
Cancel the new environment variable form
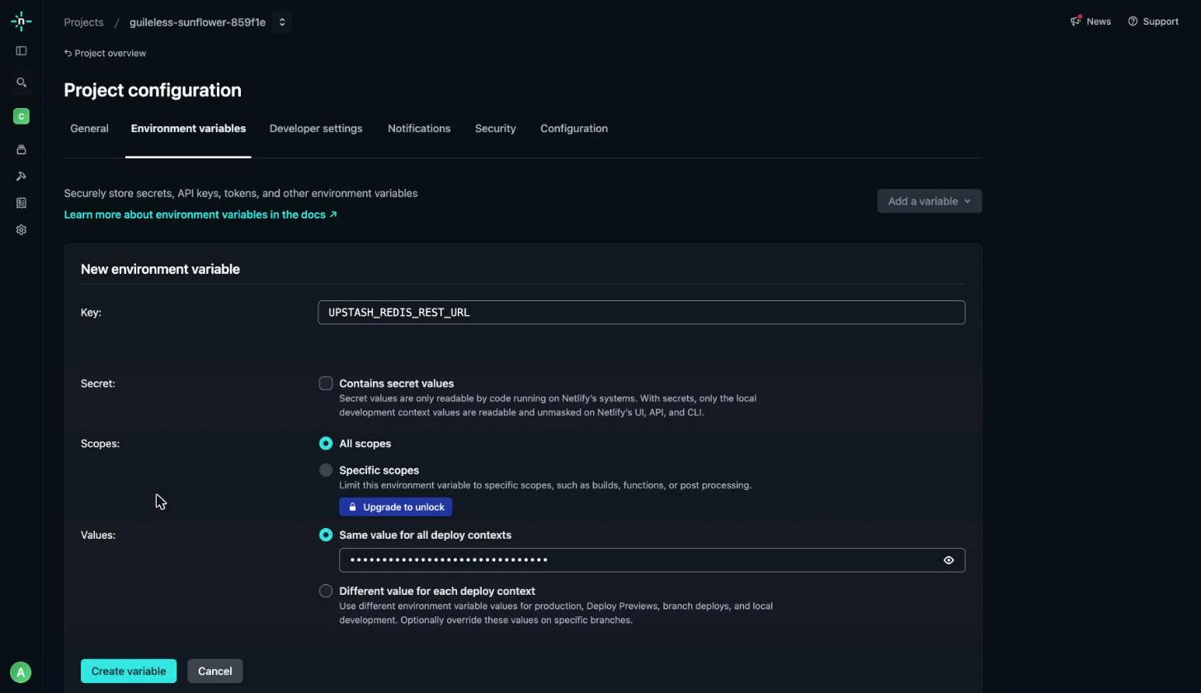(x=214, y=672)
